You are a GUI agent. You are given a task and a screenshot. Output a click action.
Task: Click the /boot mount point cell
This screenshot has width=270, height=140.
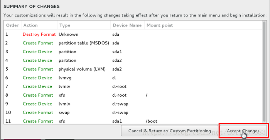click(151, 121)
